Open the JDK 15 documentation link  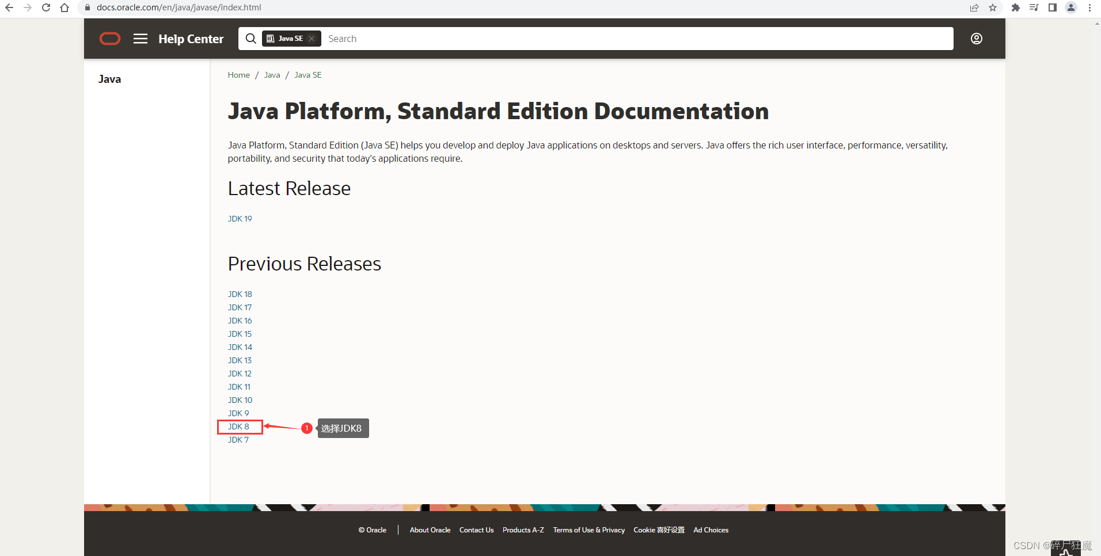240,334
